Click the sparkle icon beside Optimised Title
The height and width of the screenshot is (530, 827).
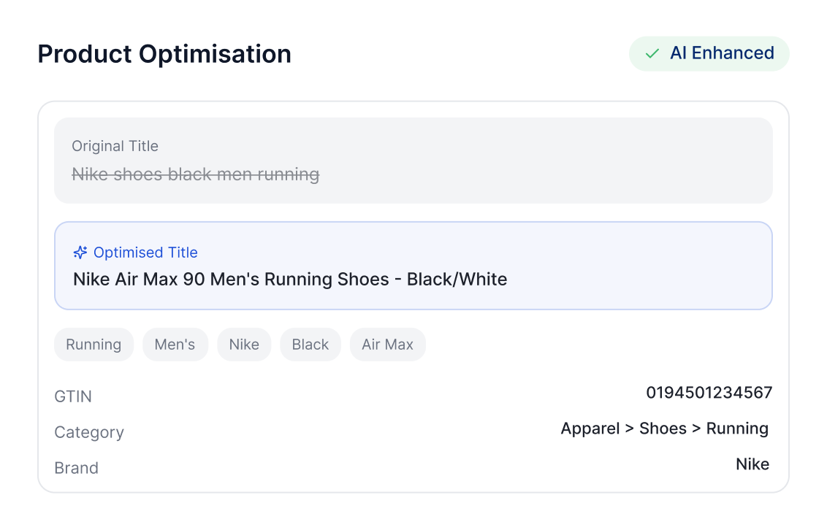click(80, 253)
